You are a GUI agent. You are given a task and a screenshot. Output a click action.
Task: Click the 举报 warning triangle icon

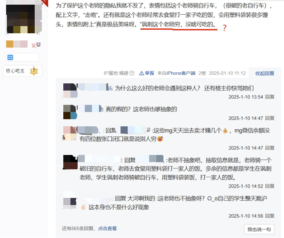[141, 73]
